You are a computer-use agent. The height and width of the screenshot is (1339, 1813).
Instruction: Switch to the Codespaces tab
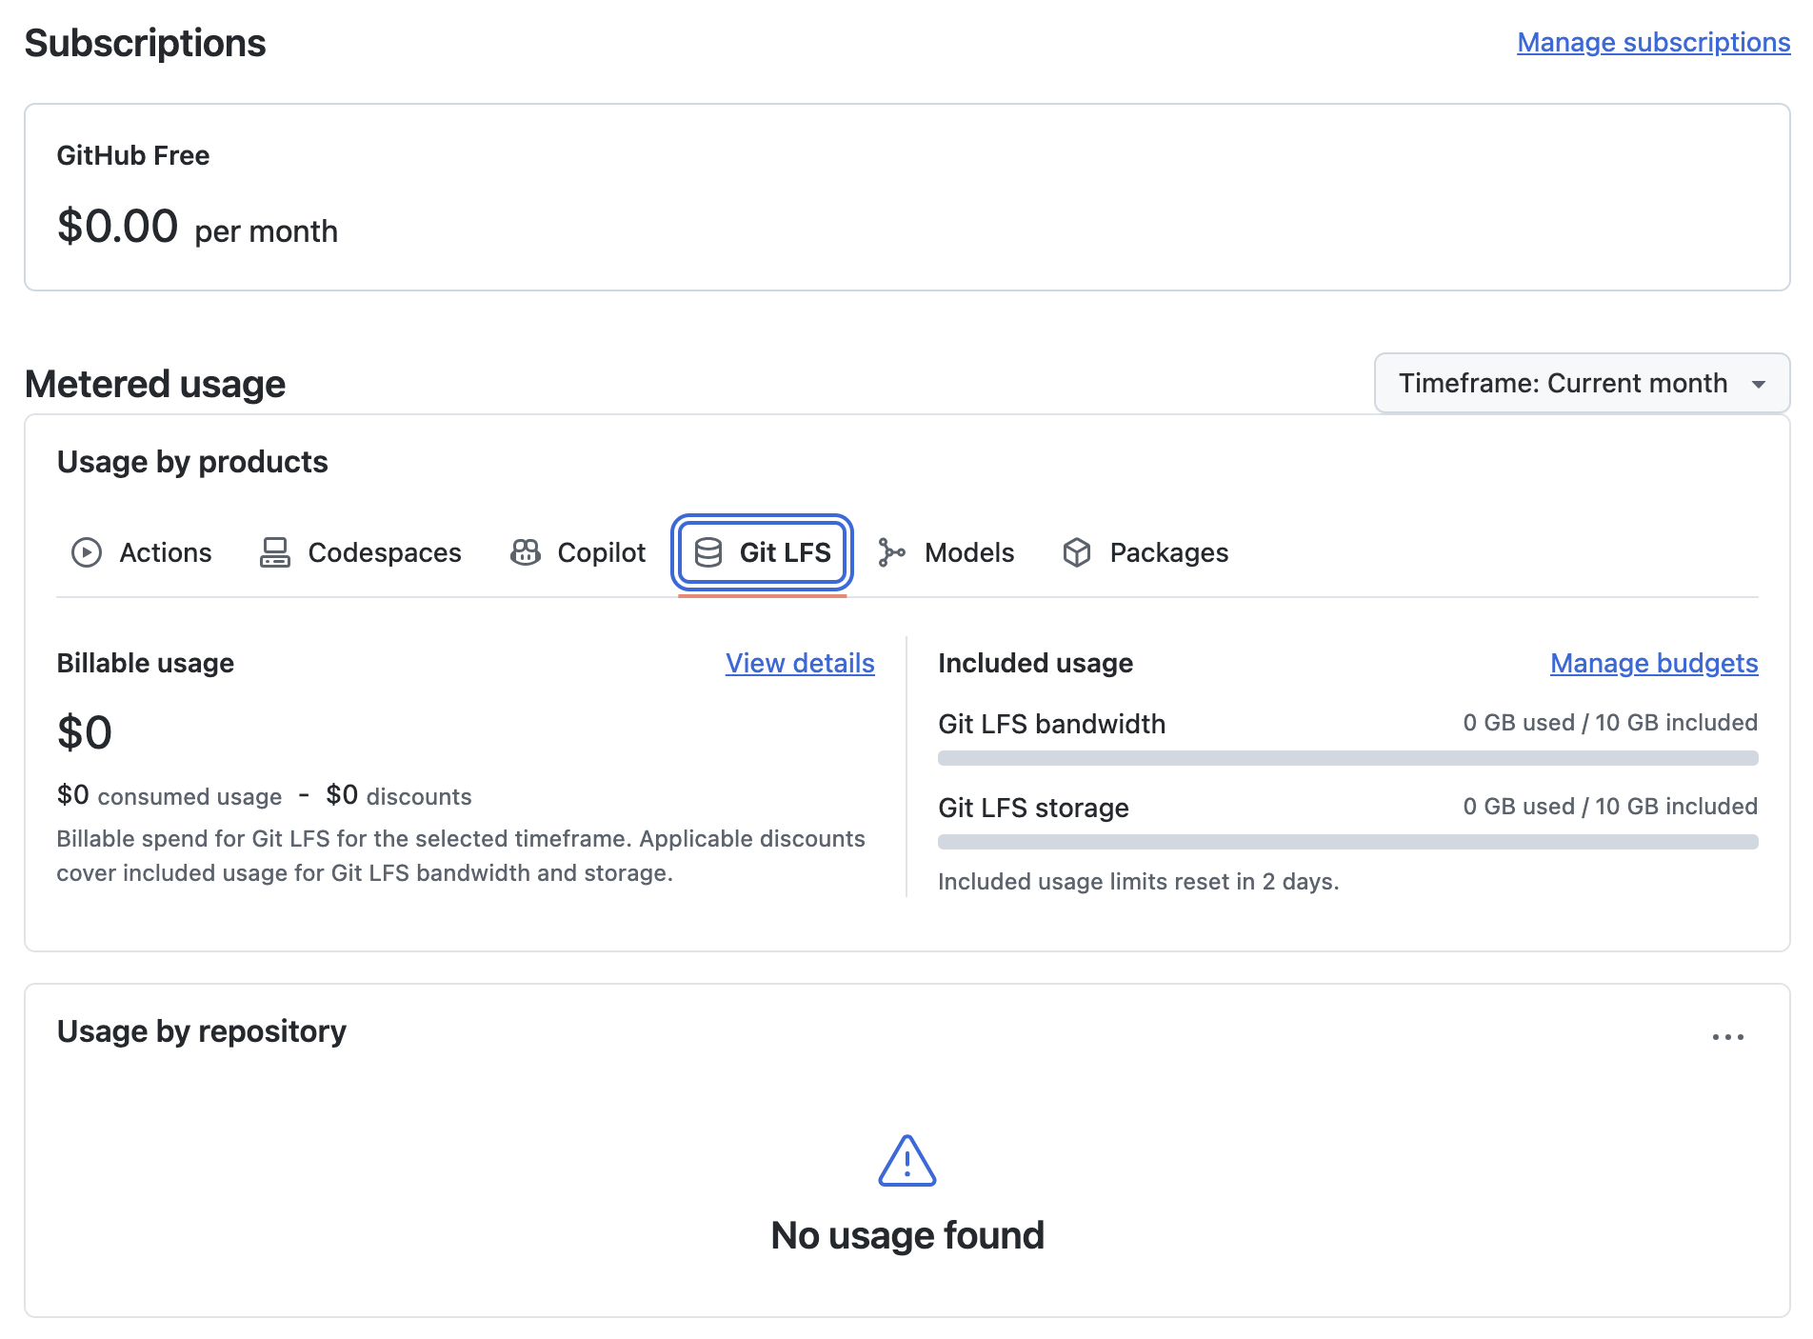tap(361, 552)
